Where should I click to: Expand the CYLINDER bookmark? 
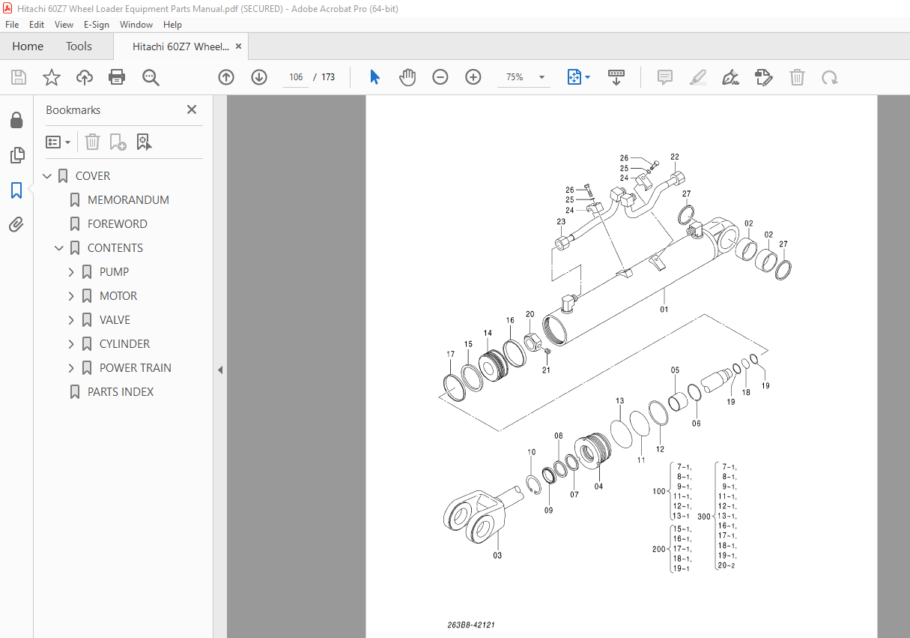point(71,344)
